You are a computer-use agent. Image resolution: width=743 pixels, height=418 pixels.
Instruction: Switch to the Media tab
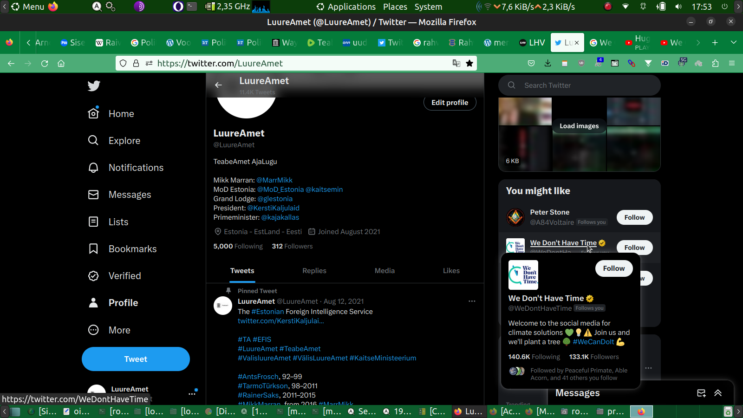pyautogui.click(x=385, y=271)
